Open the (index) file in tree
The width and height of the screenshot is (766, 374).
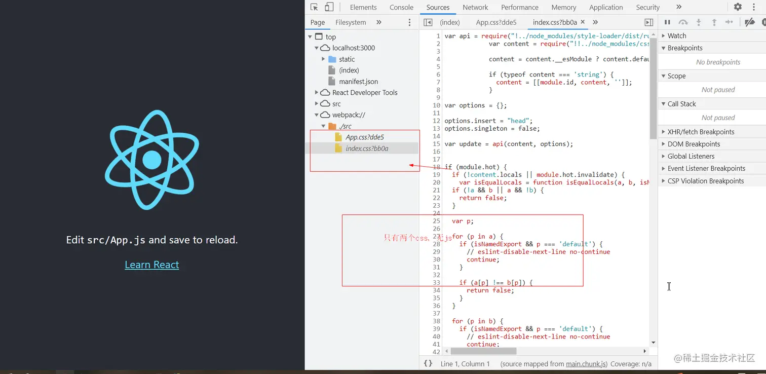point(349,70)
